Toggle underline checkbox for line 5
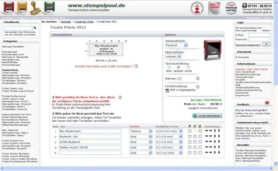The height and width of the screenshot is (171, 278). coord(200,153)
